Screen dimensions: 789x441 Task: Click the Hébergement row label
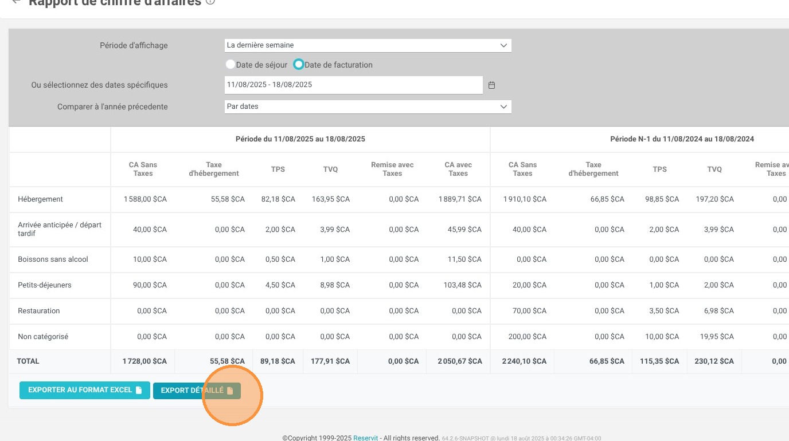point(40,199)
